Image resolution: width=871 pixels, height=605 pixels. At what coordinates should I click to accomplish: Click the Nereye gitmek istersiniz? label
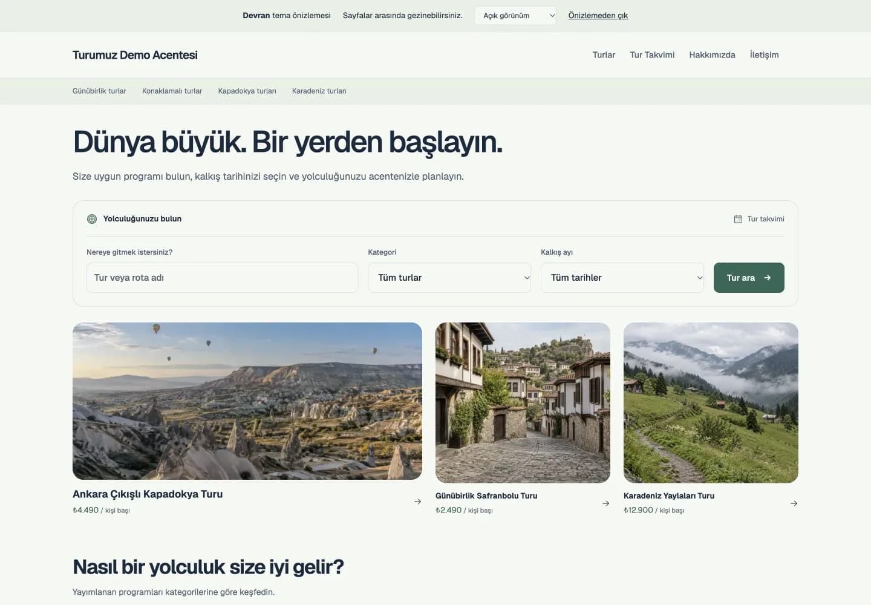[x=129, y=252]
